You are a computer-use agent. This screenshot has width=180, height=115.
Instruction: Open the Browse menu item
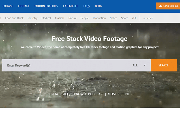tap(8, 6)
